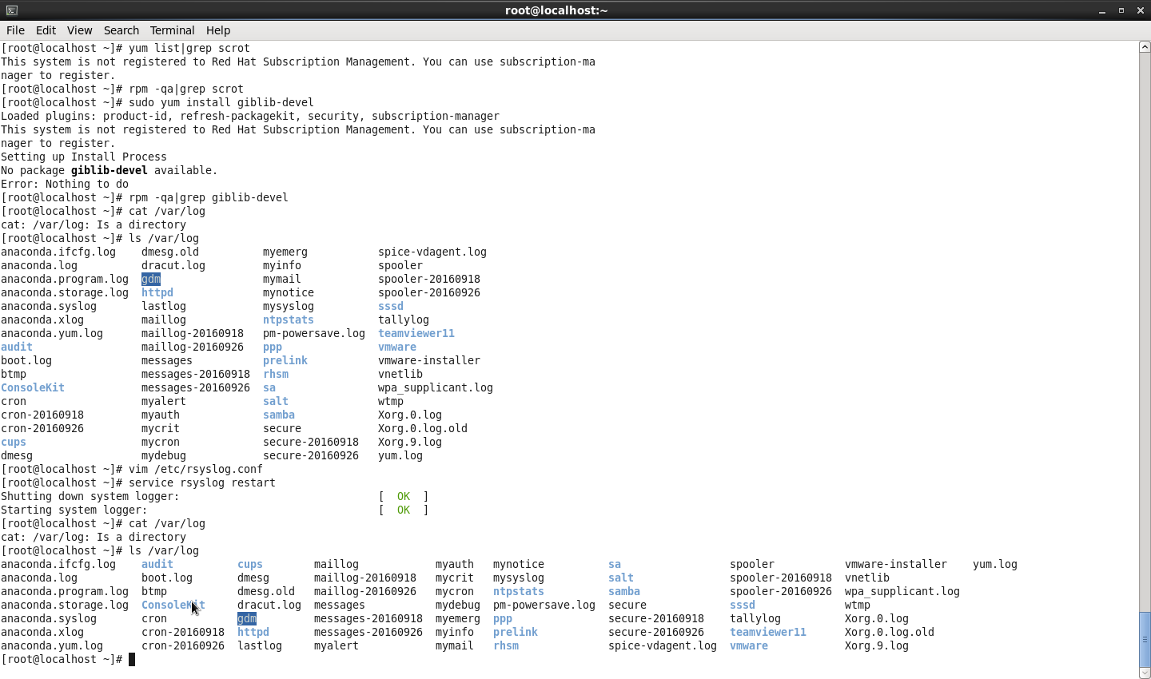The image size is (1151, 679).
Task: Click 'yum list|grep scrot' command at top
Action: pos(189,48)
